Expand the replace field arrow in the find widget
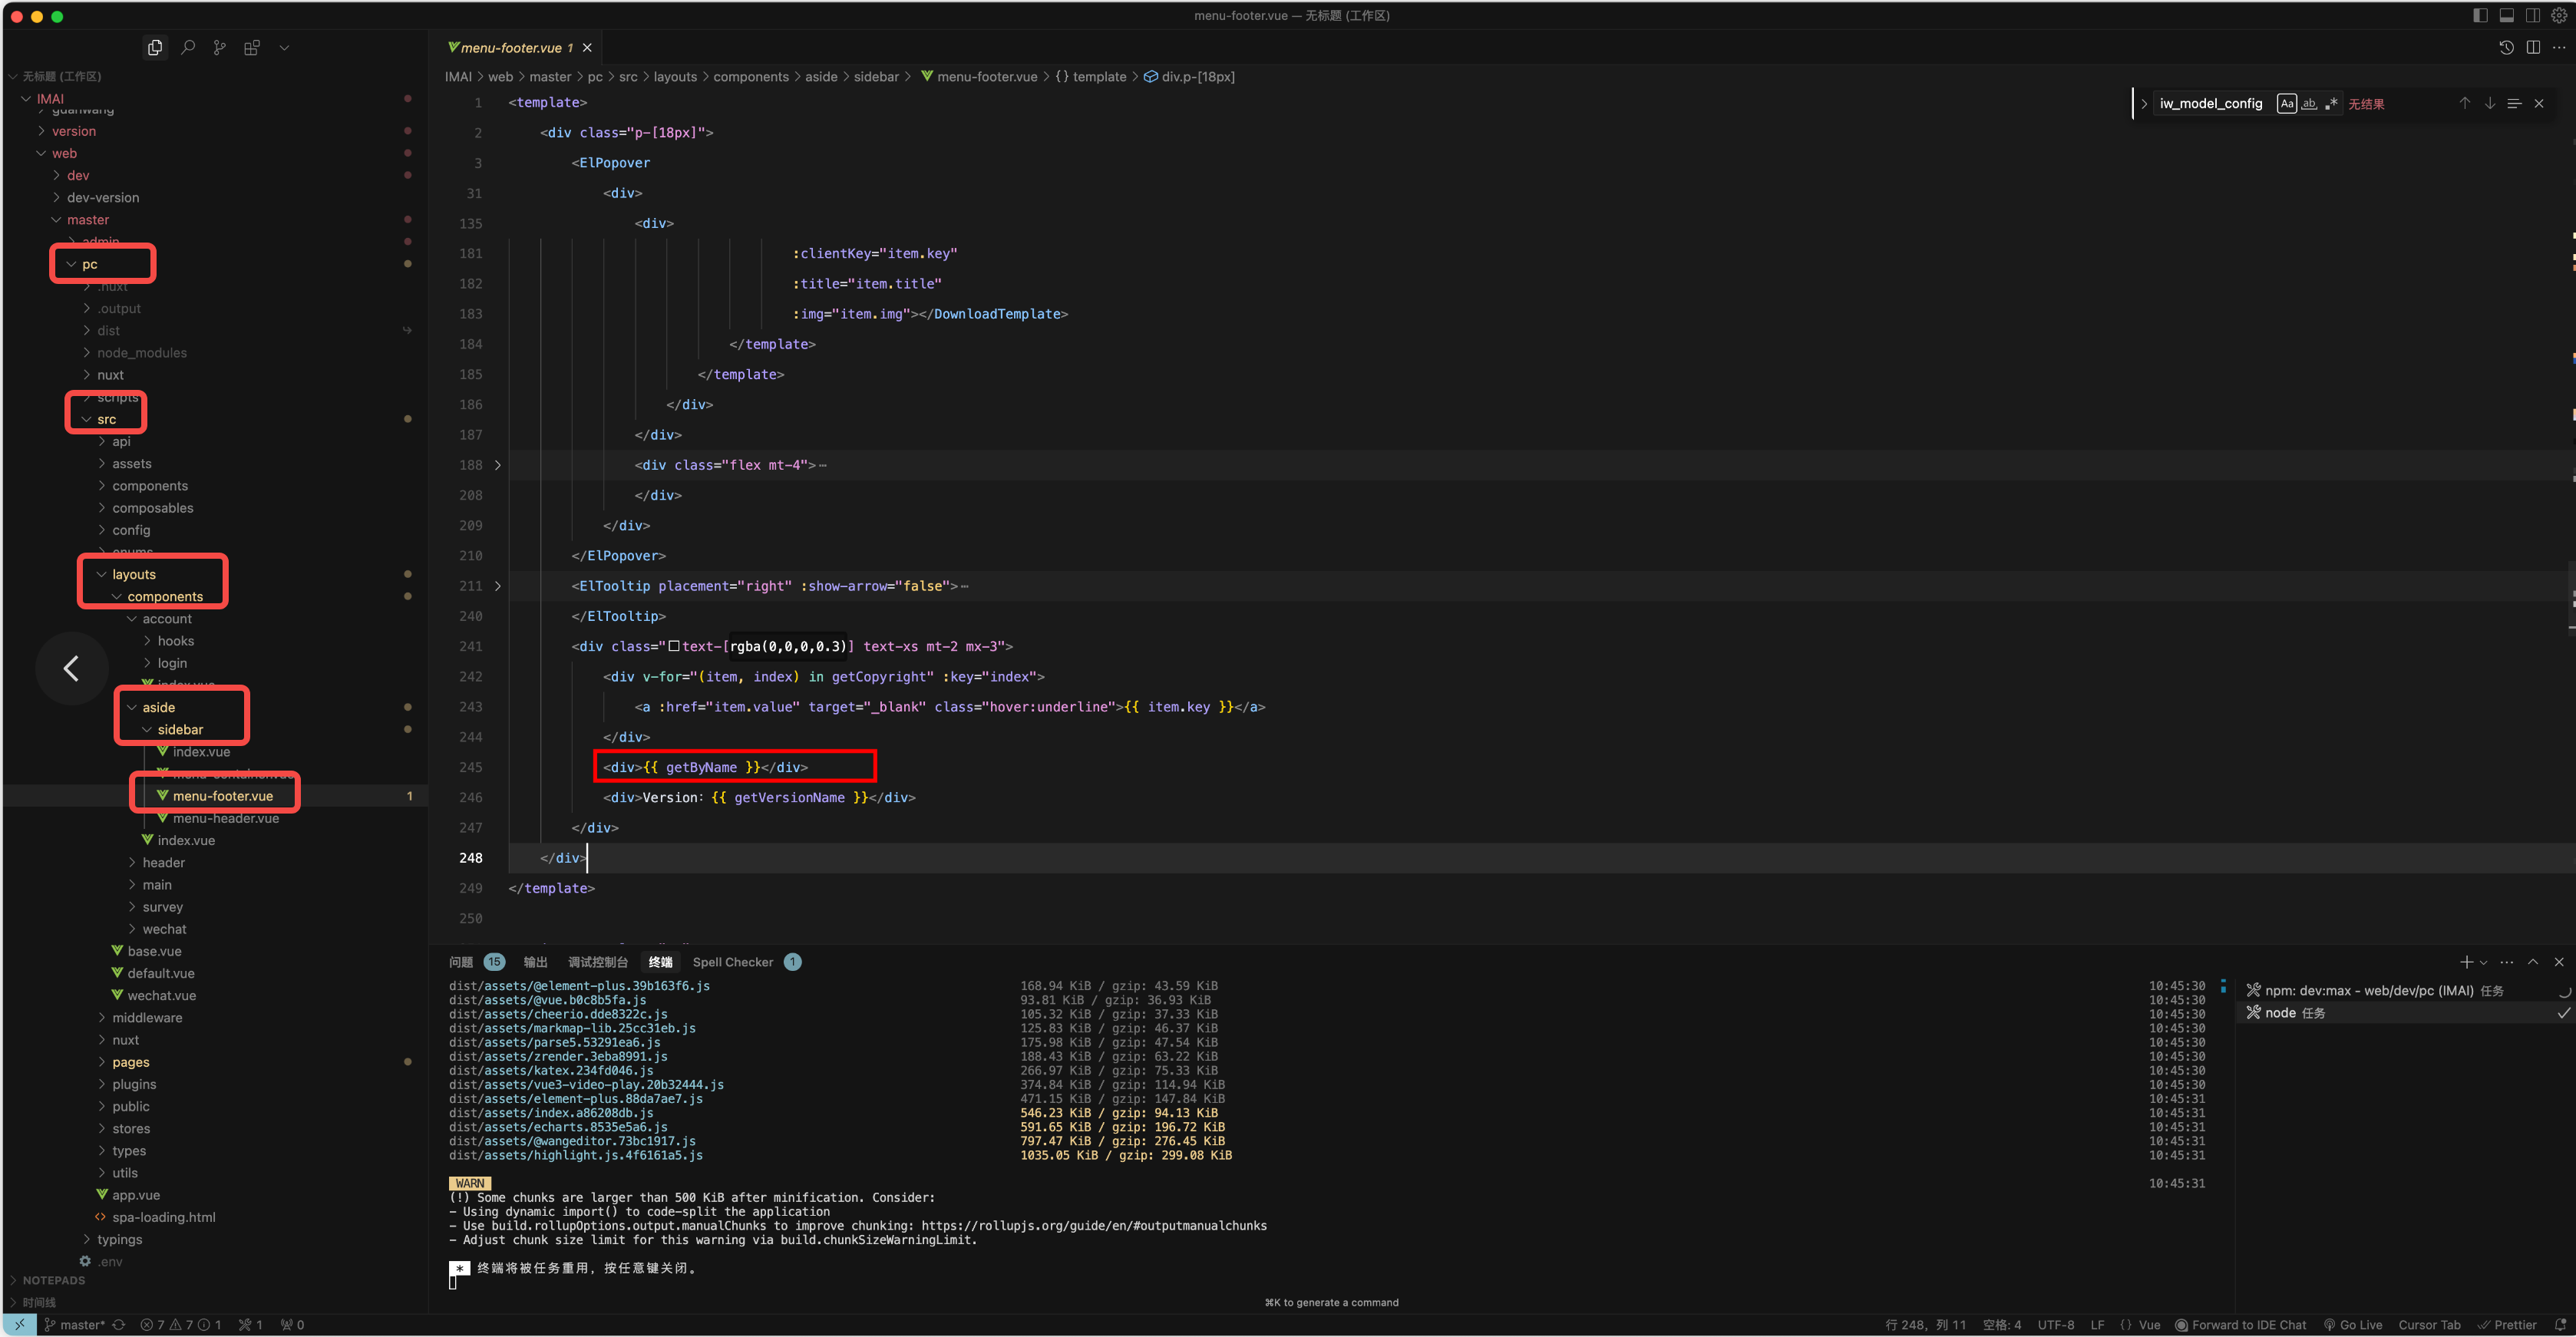The width and height of the screenshot is (2576, 1337). [2144, 103]
